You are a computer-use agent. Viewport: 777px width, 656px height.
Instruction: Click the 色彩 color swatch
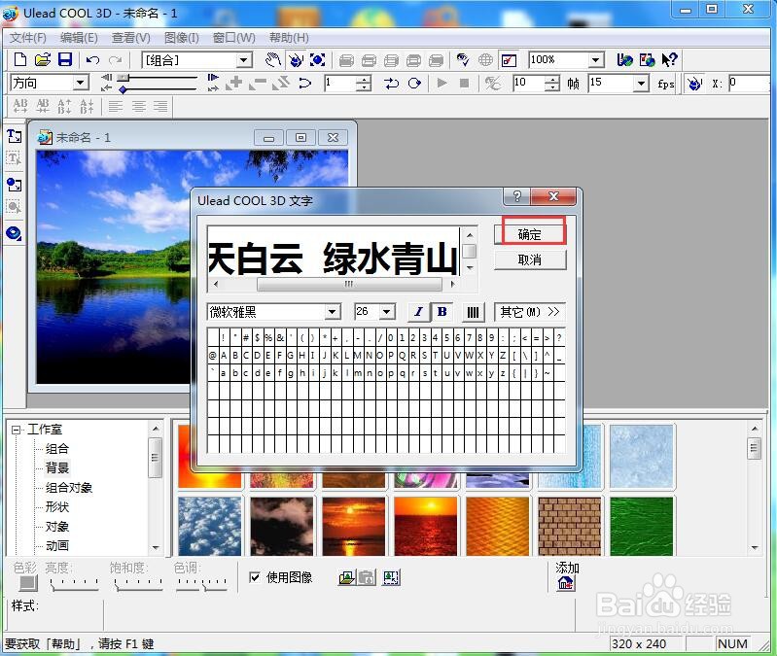coord(28,583)
